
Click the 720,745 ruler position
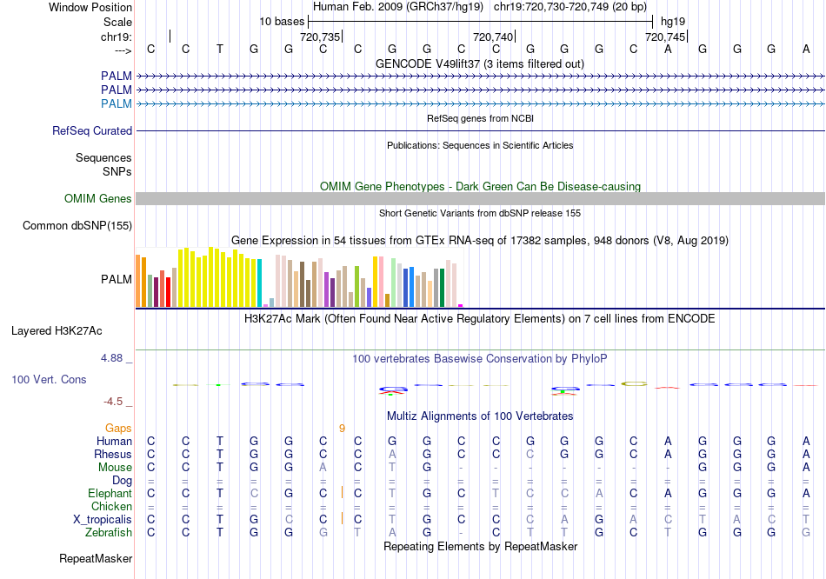tap(665, 37)
